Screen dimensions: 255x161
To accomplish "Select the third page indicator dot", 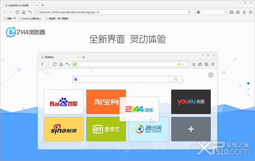I will tap(248, 95).
